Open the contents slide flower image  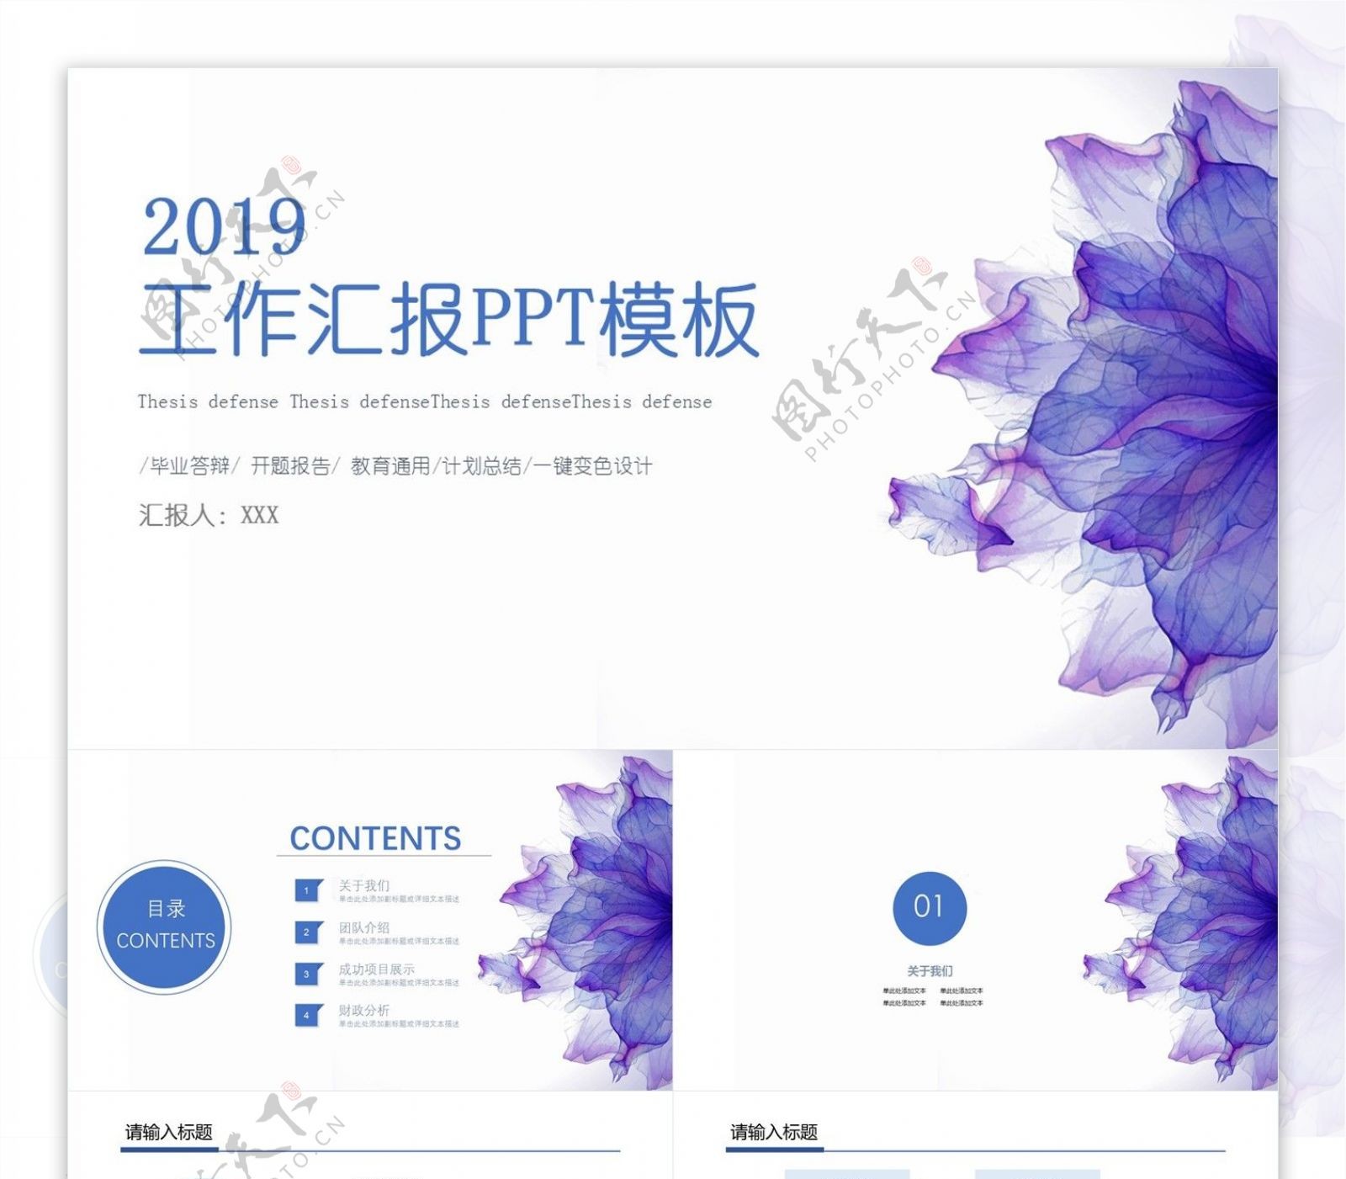point(576,921)
